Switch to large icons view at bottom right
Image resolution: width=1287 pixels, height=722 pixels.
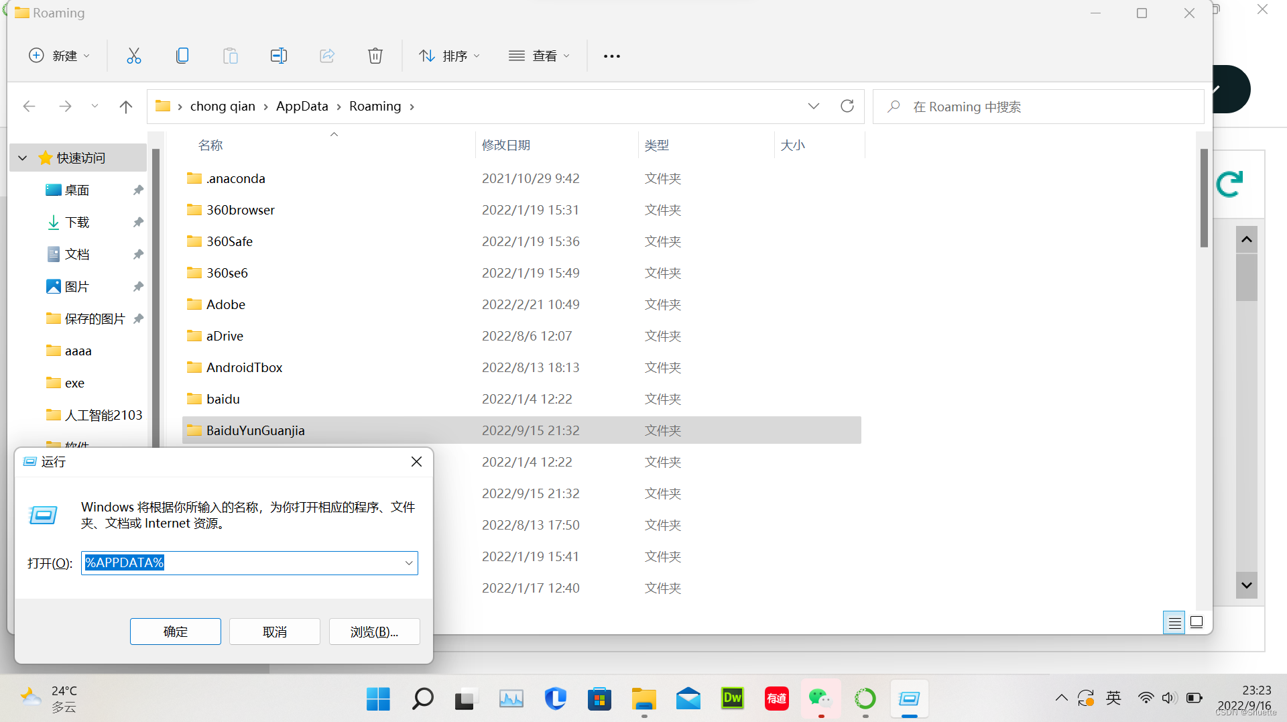[x=1197, y=622]
